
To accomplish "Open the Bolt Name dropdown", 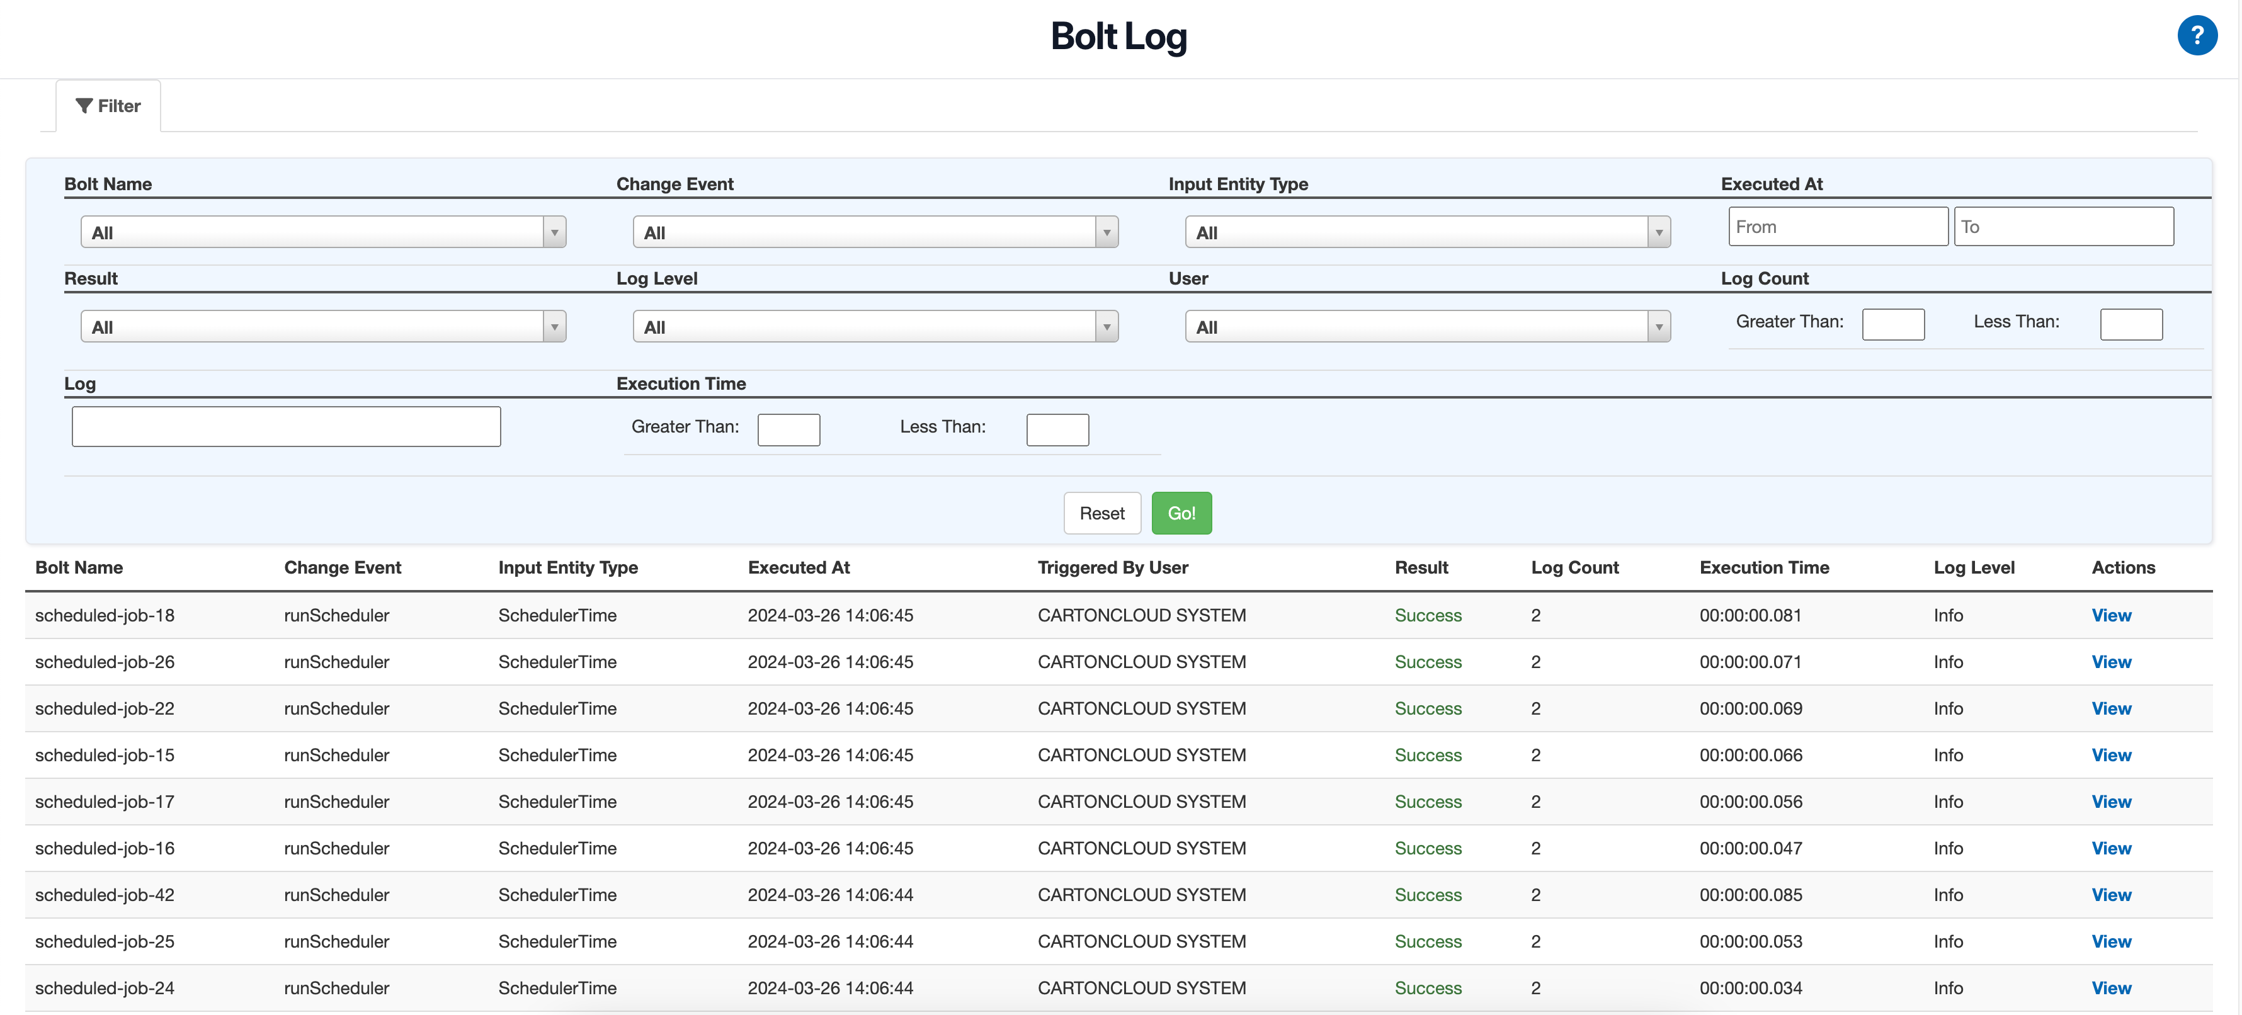I will 322,232.
